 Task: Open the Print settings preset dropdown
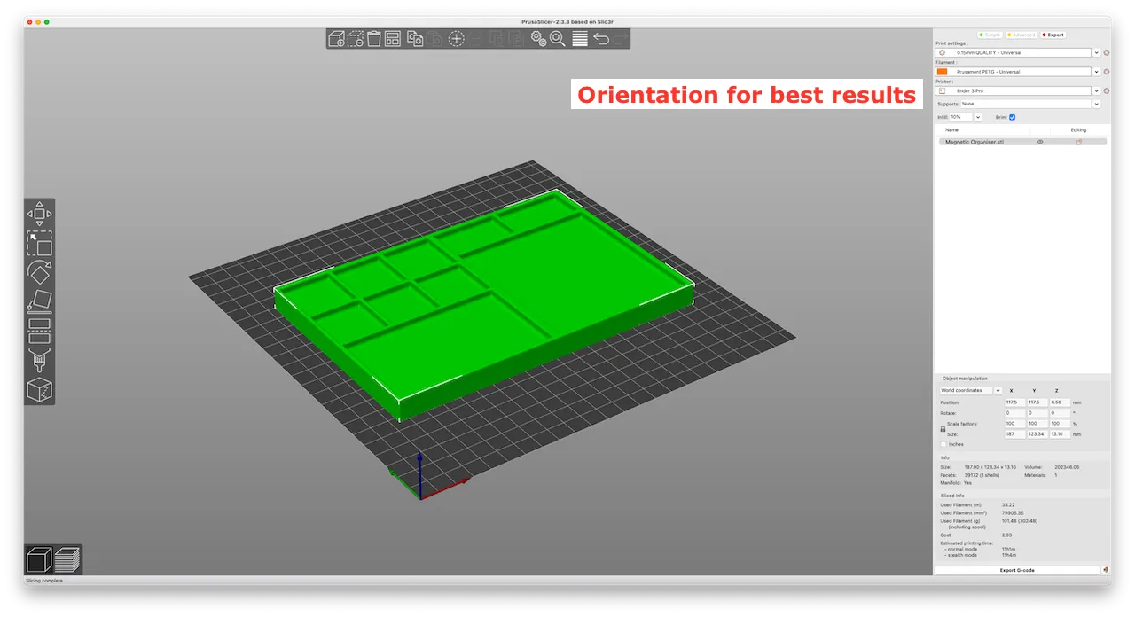(x=1096, y=52)
